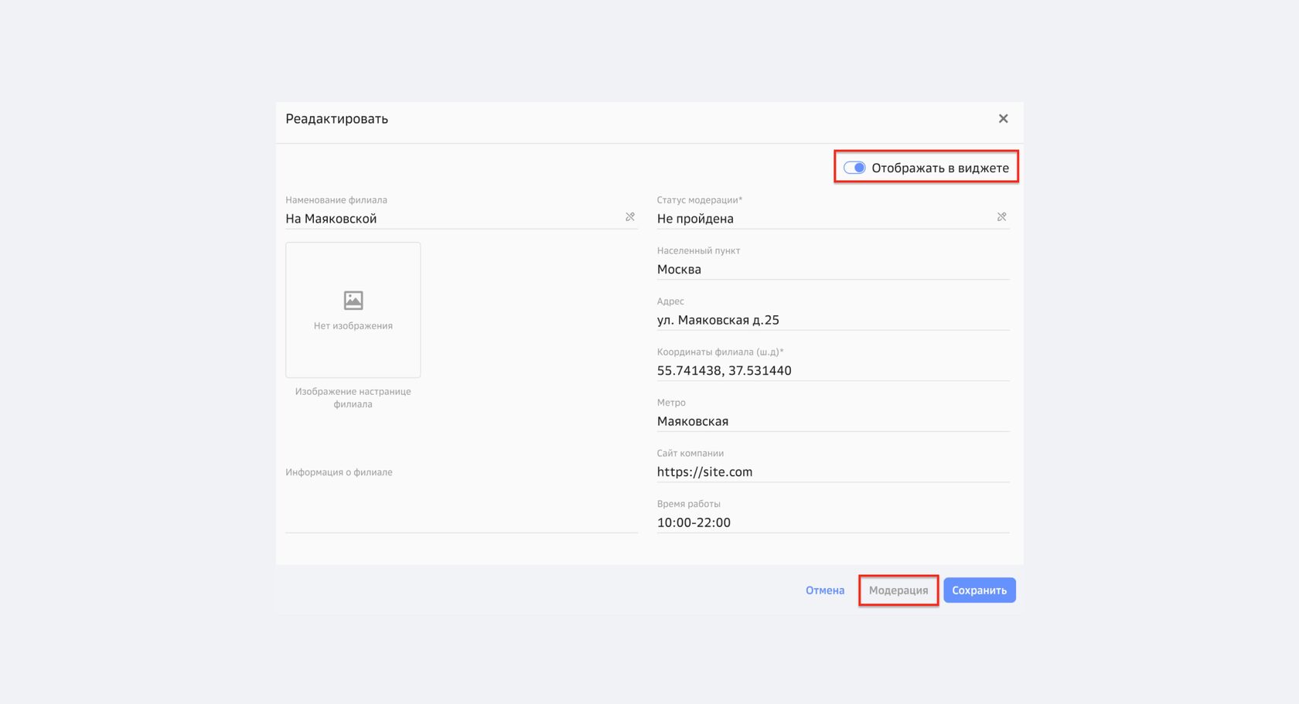This screenshot has width=1299, height=704.
Task: Click the Отмена link
Action: pyautogui.click(x=825, y=590)
